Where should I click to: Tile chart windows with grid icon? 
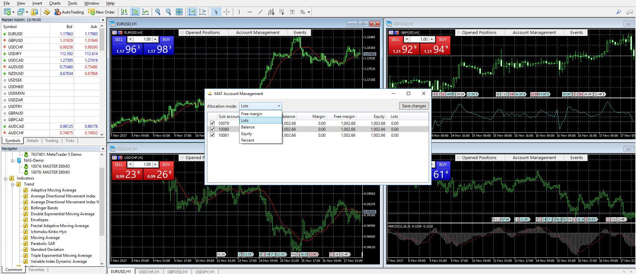[x=179, y=12]
